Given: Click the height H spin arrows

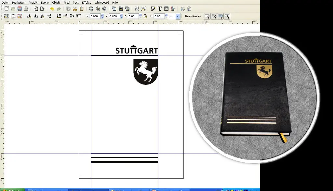Looking at the screenshot, I should tap(166, 16).
